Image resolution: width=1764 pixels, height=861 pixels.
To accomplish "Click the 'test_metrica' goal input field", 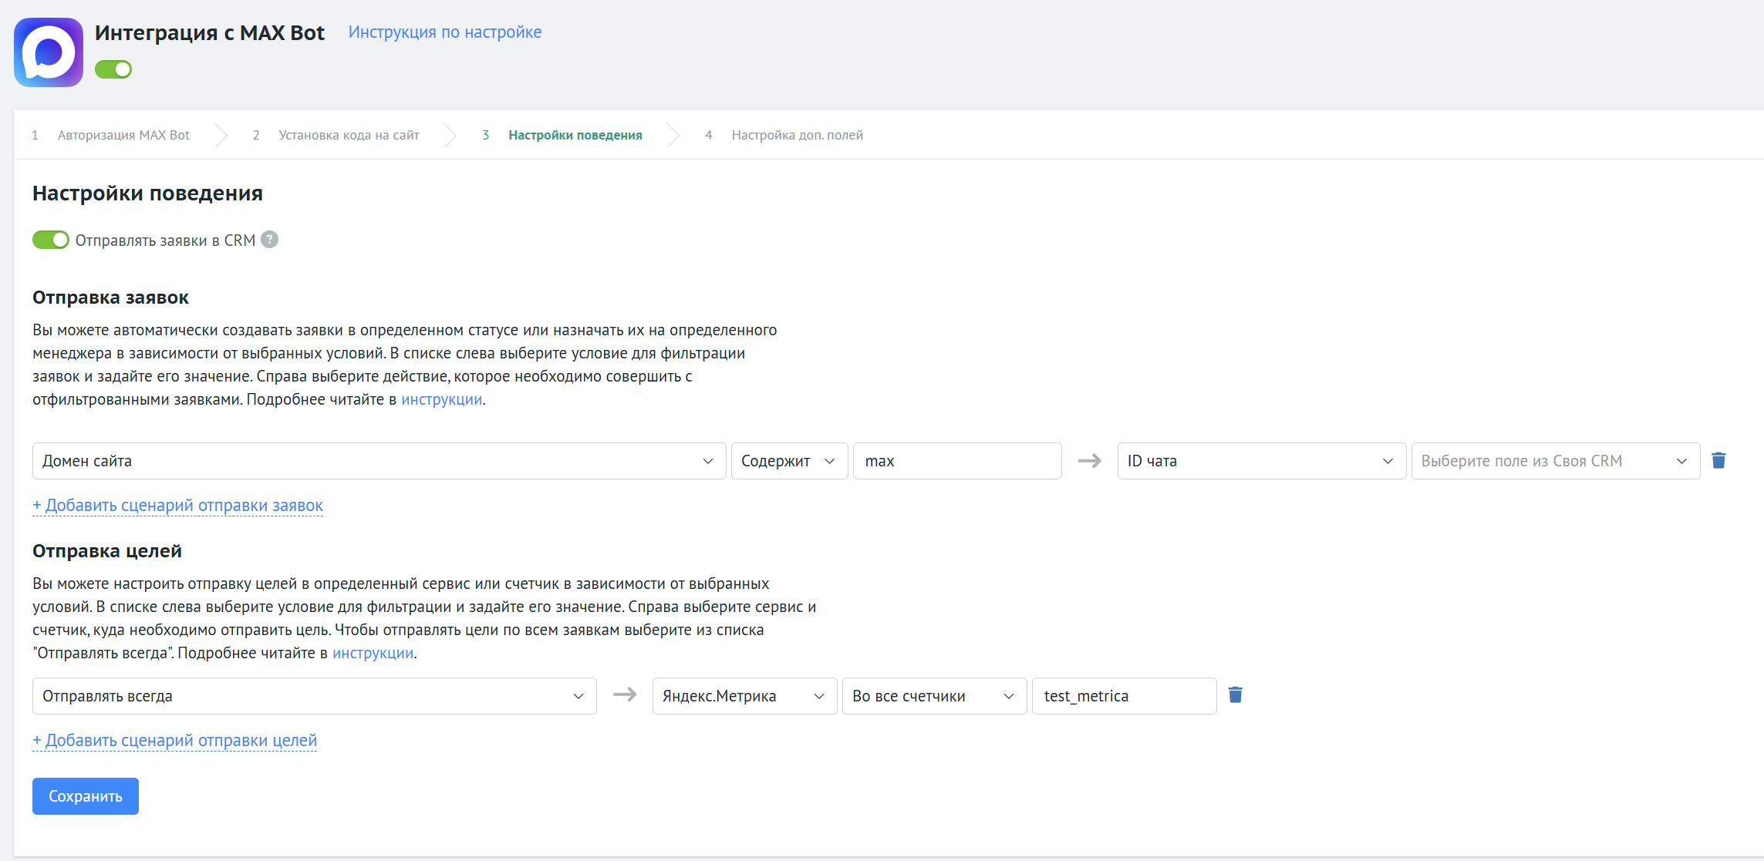I will [1123, 696].
